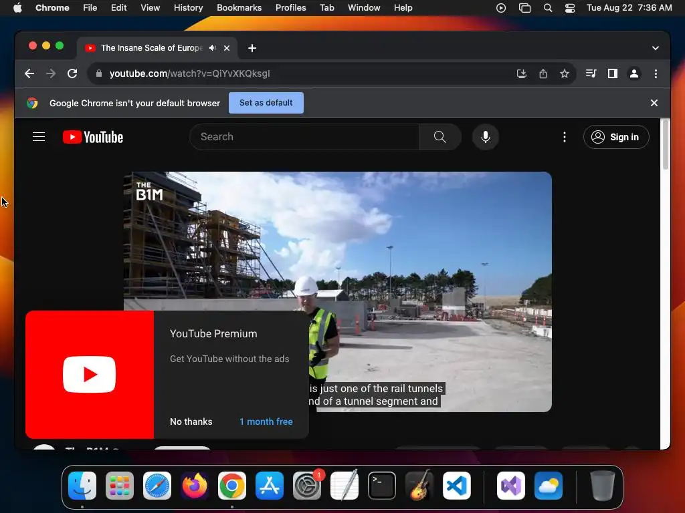685x513 pixels.
Task: Open the Bookmarks menu
Action: (239, 8)
